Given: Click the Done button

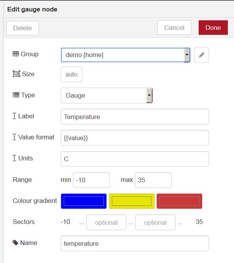Looking at the screenshot, I should point(213,28).
